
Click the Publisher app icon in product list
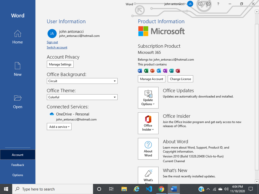point(171,71)
